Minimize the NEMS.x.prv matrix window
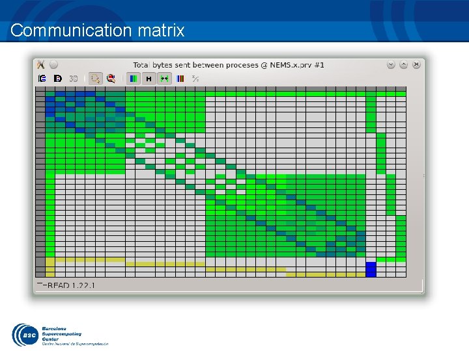This screenshot has width=469, height=351. (x=391, y=64)
